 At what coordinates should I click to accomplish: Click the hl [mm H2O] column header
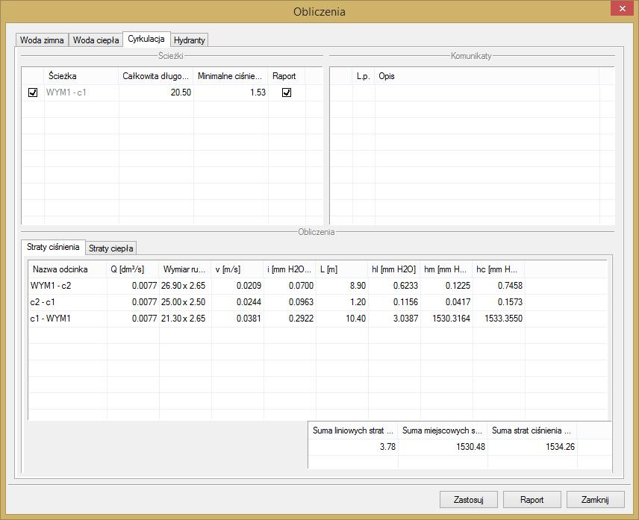coord(393,269)
